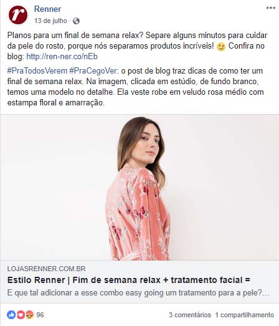279x326 pixels.
Task: Open the three-dot post options menu
Action: pyautogui.click(x=270, y=8)
